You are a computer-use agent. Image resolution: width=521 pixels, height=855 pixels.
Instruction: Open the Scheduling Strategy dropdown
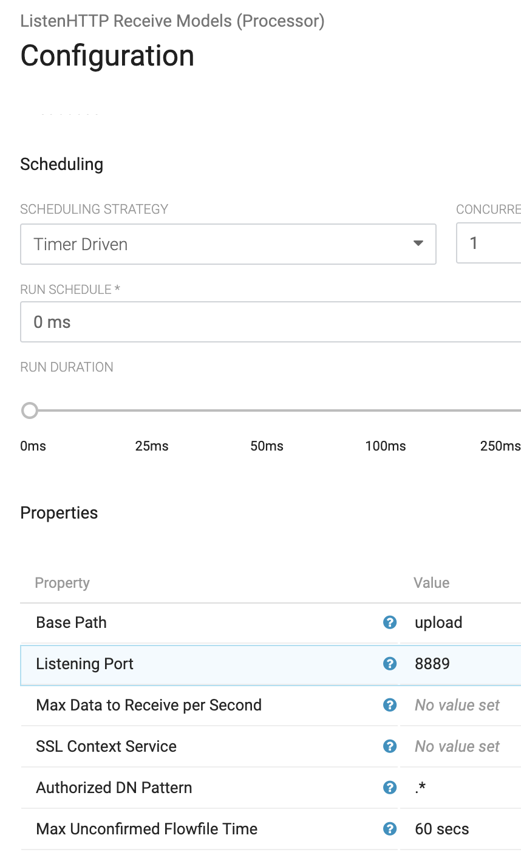[x=228, y=244]
